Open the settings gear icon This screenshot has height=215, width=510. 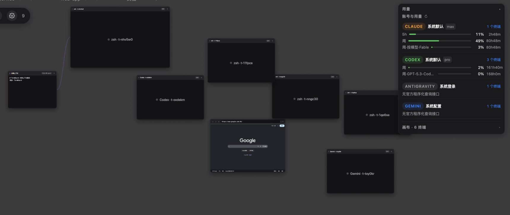(x=12, y=16)
